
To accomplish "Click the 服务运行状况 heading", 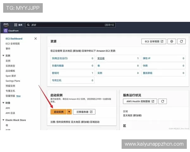I will pos(132,95).
